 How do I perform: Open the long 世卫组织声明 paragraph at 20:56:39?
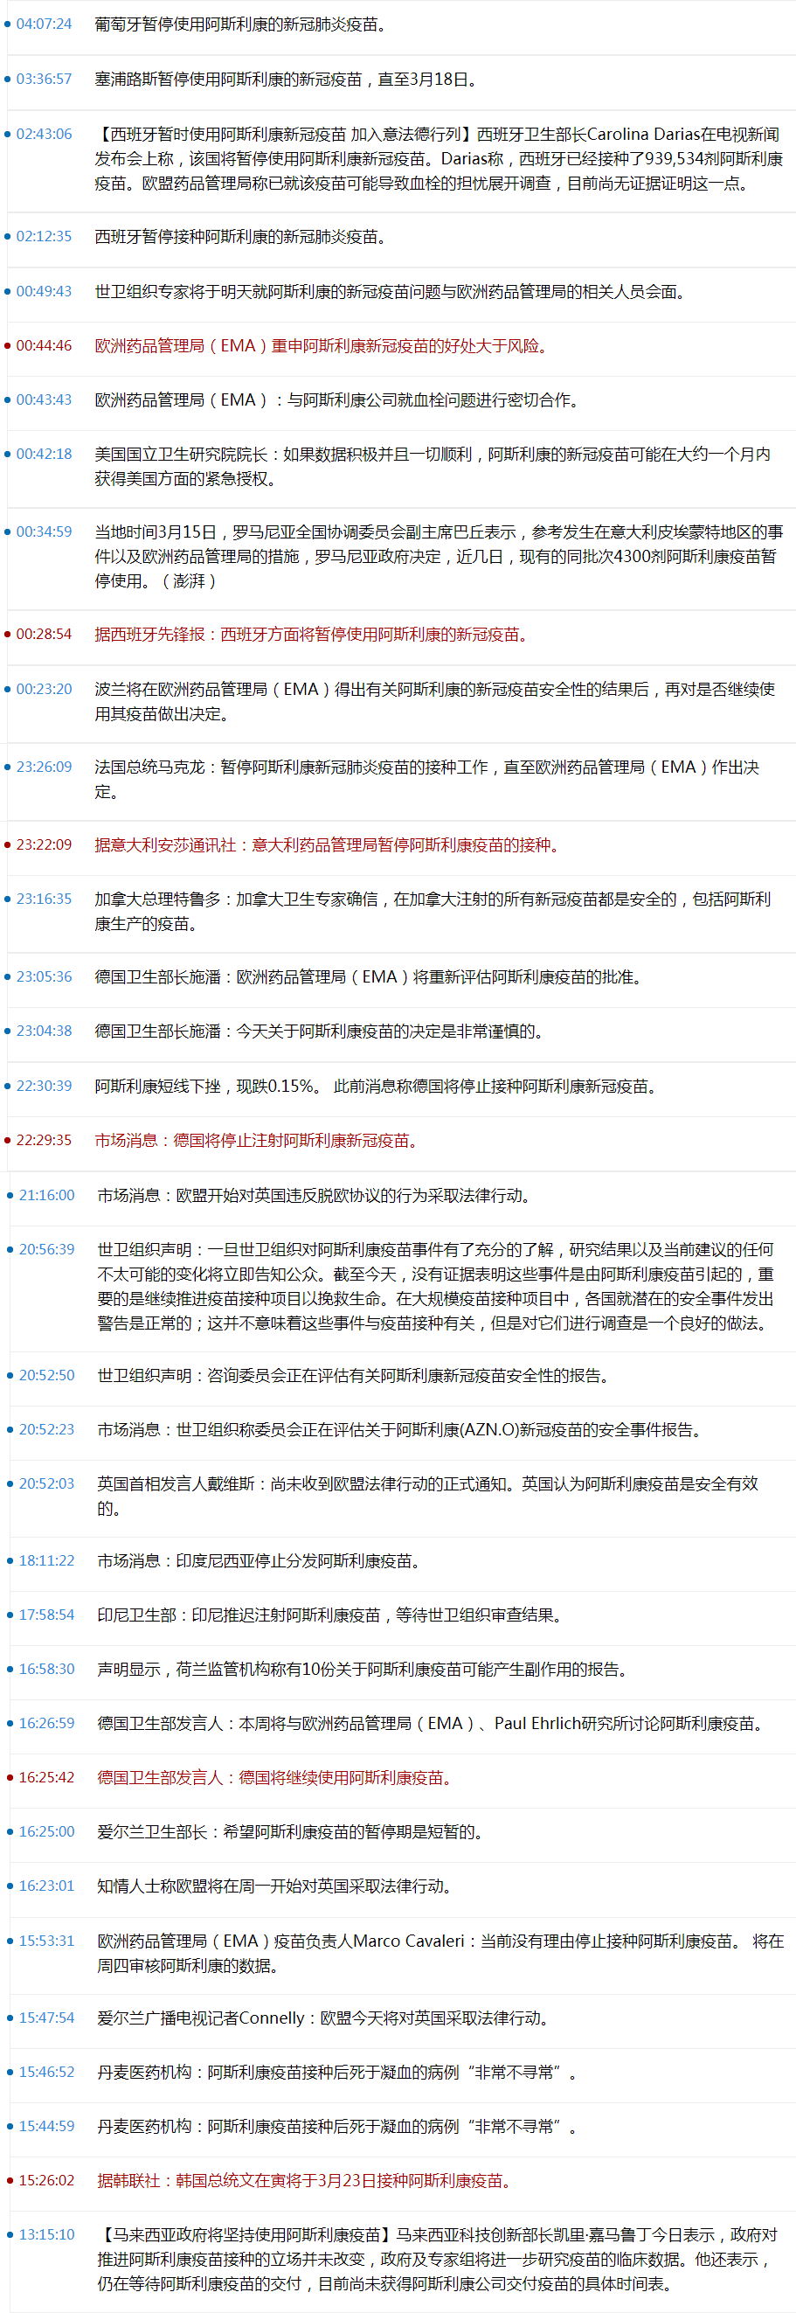[436, 1287]
